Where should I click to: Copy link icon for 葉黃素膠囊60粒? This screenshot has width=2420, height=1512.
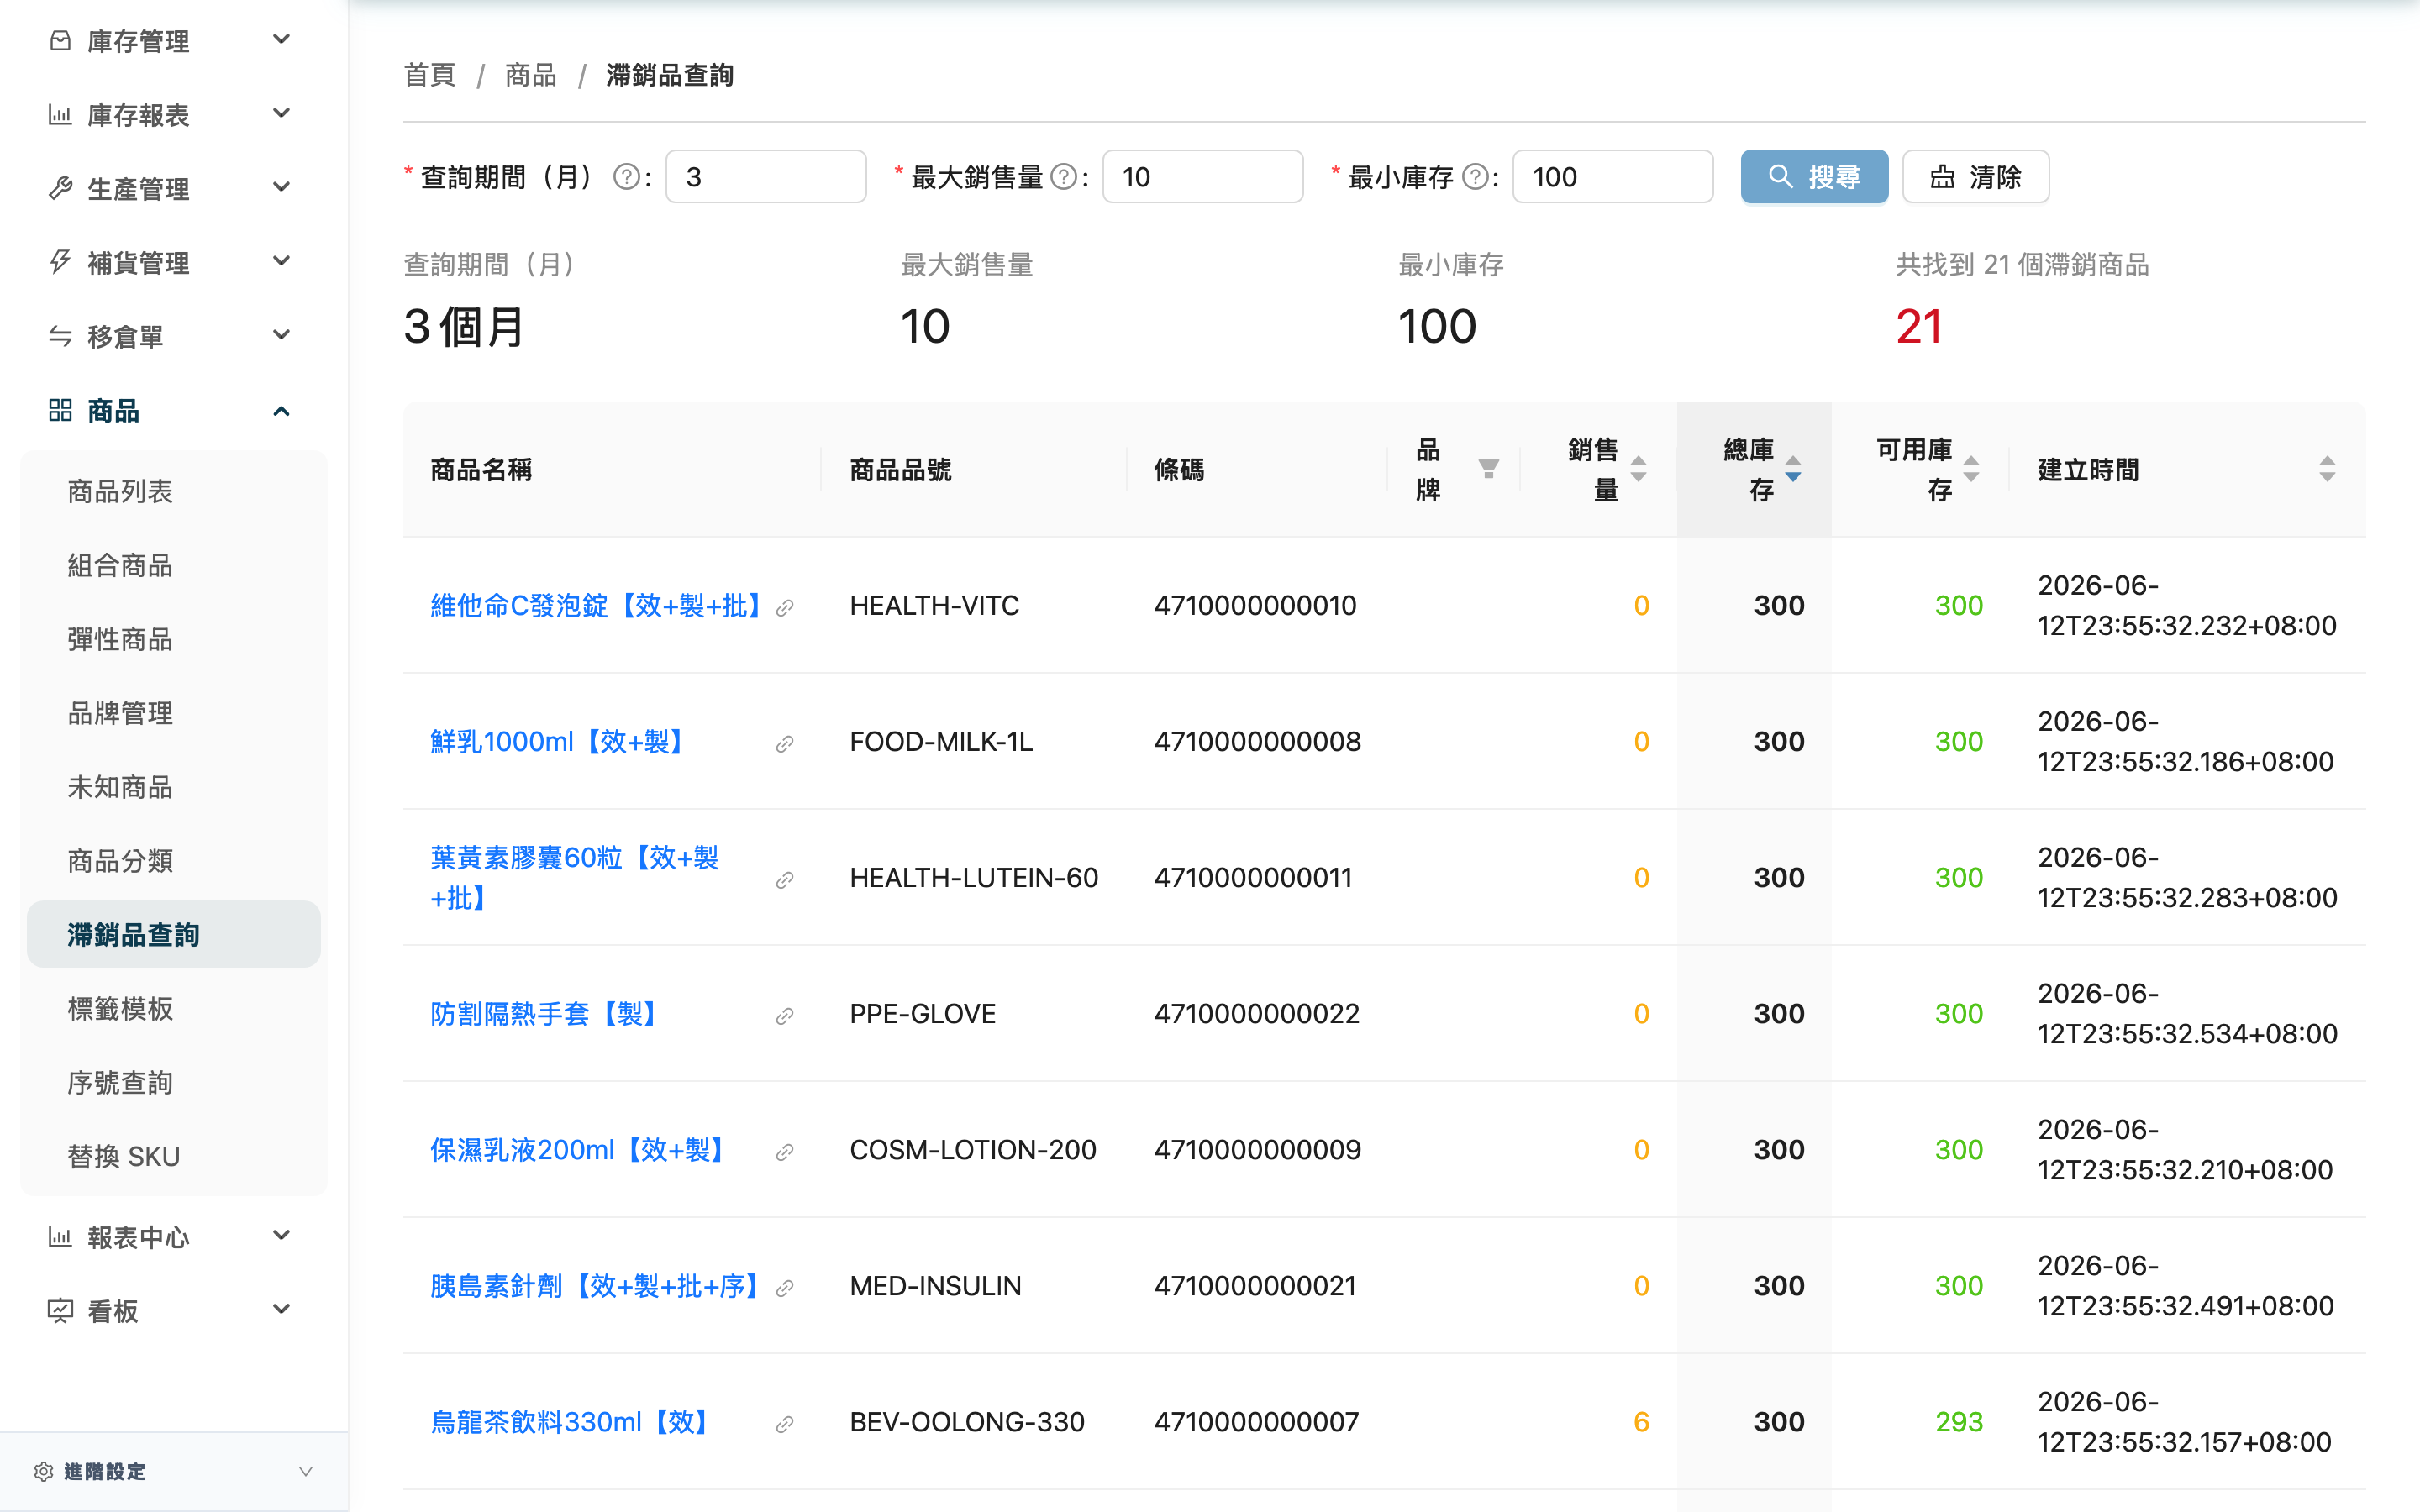pos(785,880)
